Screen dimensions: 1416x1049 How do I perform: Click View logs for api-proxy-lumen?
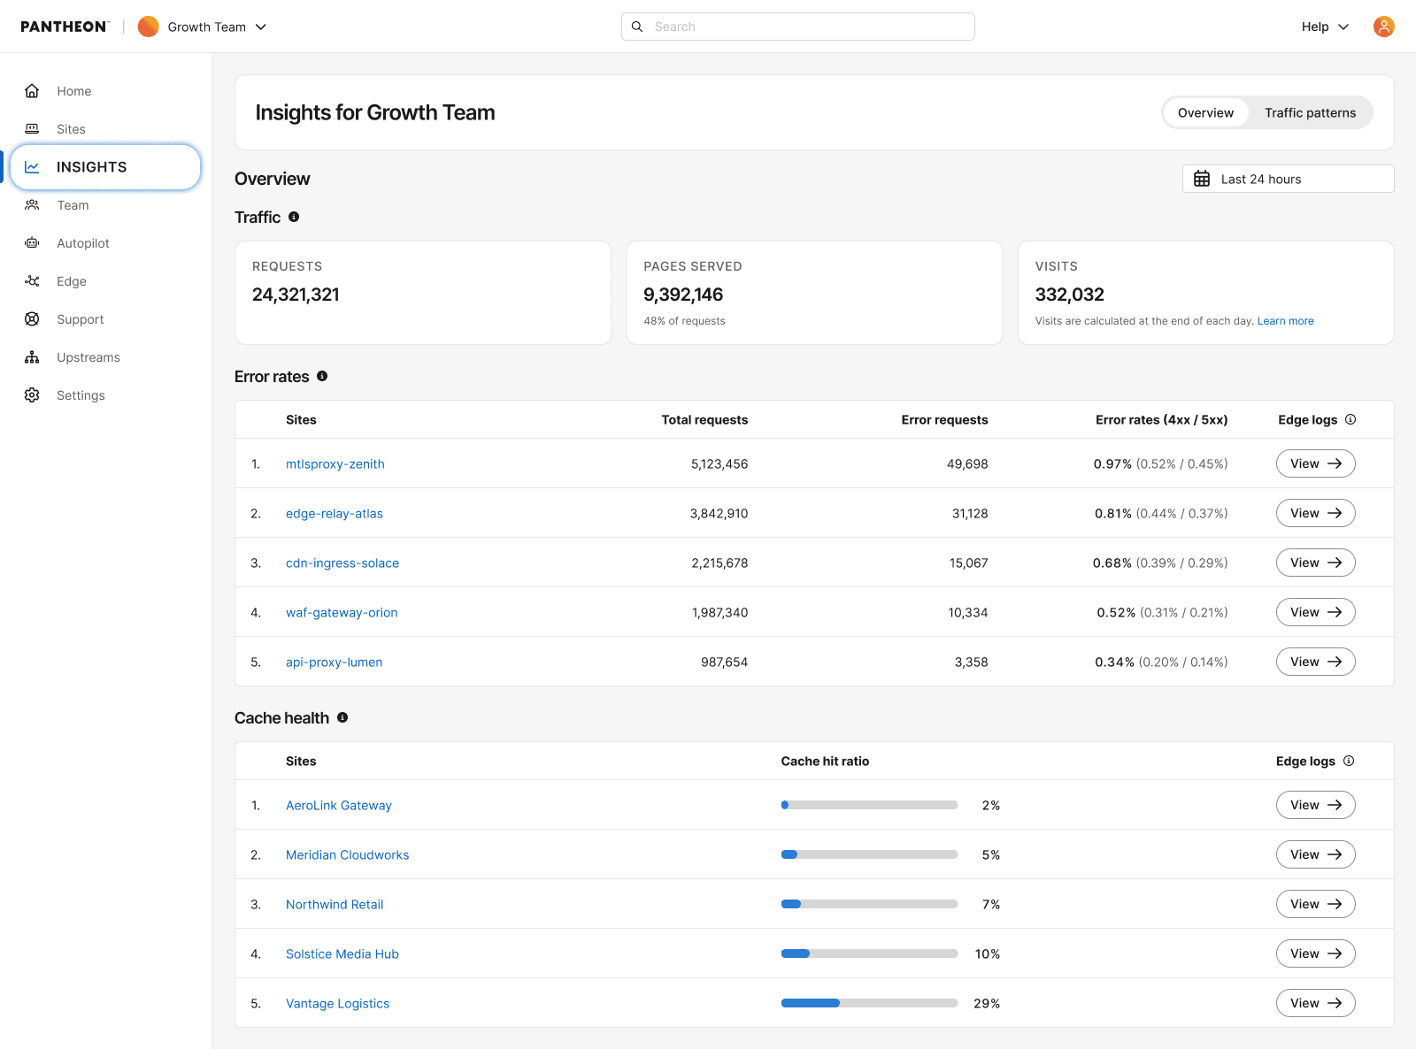(1315, 662)
